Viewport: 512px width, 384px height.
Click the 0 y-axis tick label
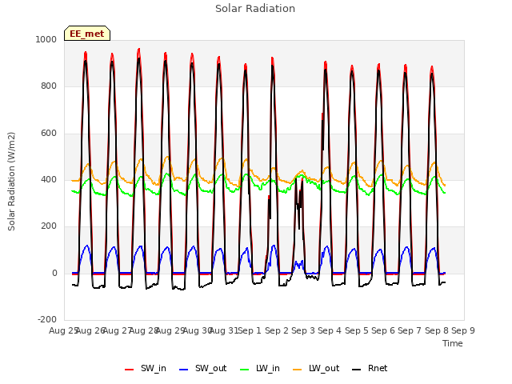pos(54,273)
